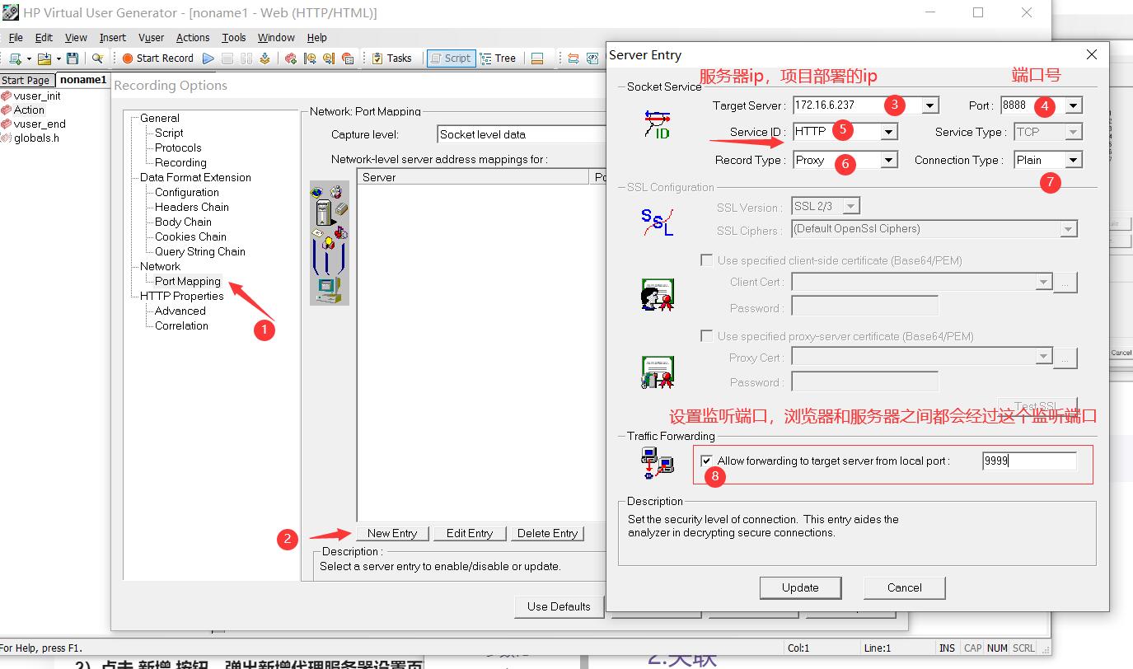Open the Service ID dropdown
The image size is (1133, 669).
click(888, 132)
